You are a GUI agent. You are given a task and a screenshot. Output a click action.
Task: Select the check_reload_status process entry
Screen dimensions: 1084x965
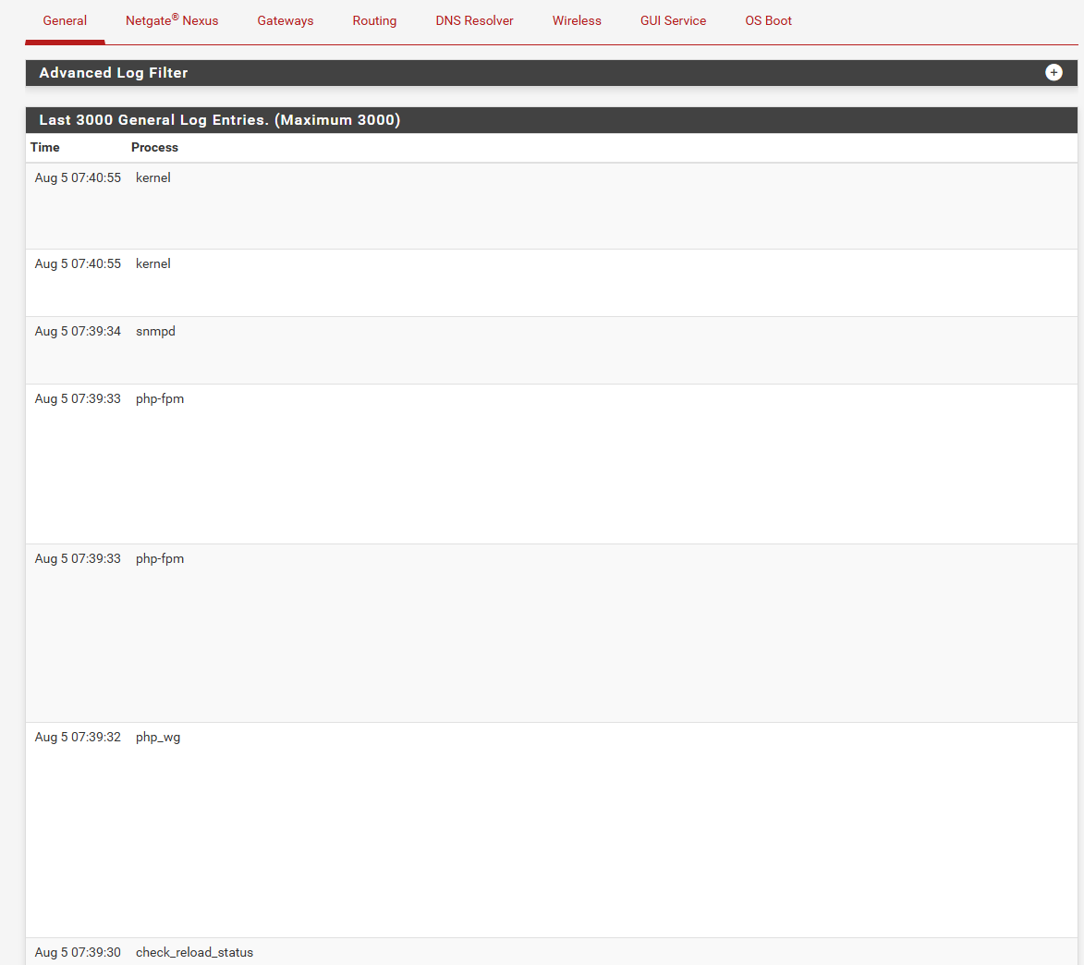194,953
